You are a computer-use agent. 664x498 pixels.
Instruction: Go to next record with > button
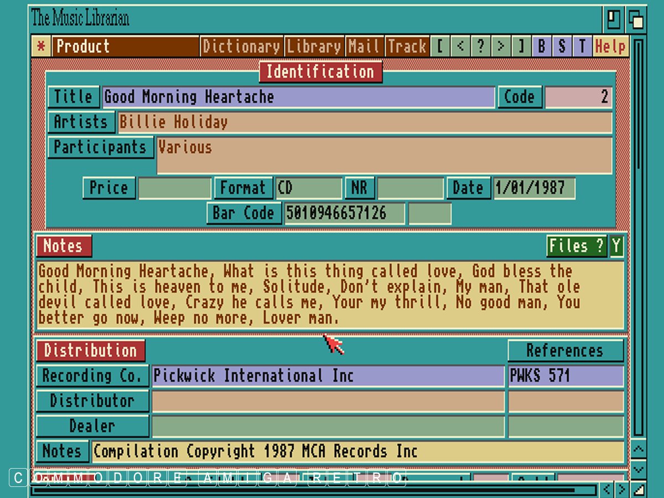click(501, 47)
